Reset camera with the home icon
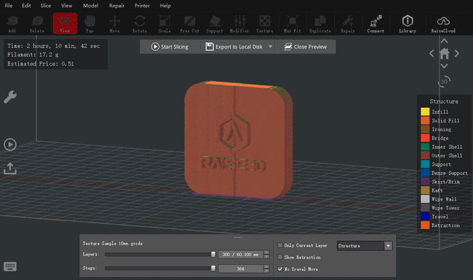Viewport: 473px width, 280px height. pos(444,54)
